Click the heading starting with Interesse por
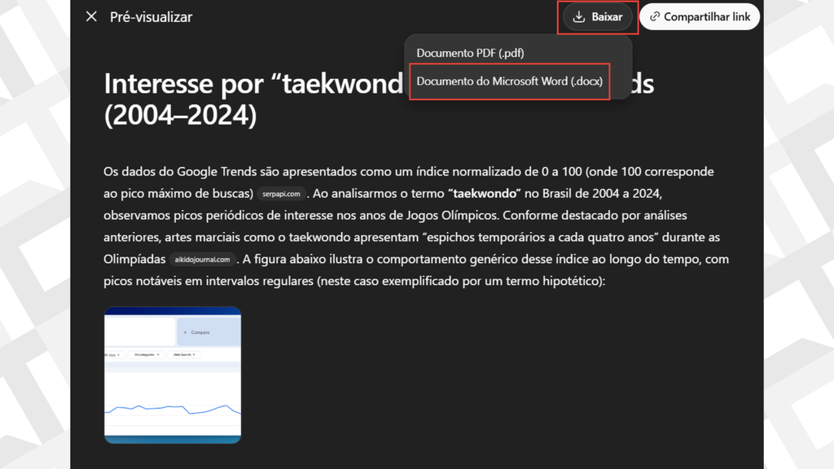 coord(379,99)
